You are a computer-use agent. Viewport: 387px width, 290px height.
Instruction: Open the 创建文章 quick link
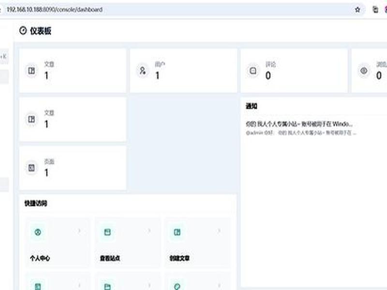(x=197, y=243)
